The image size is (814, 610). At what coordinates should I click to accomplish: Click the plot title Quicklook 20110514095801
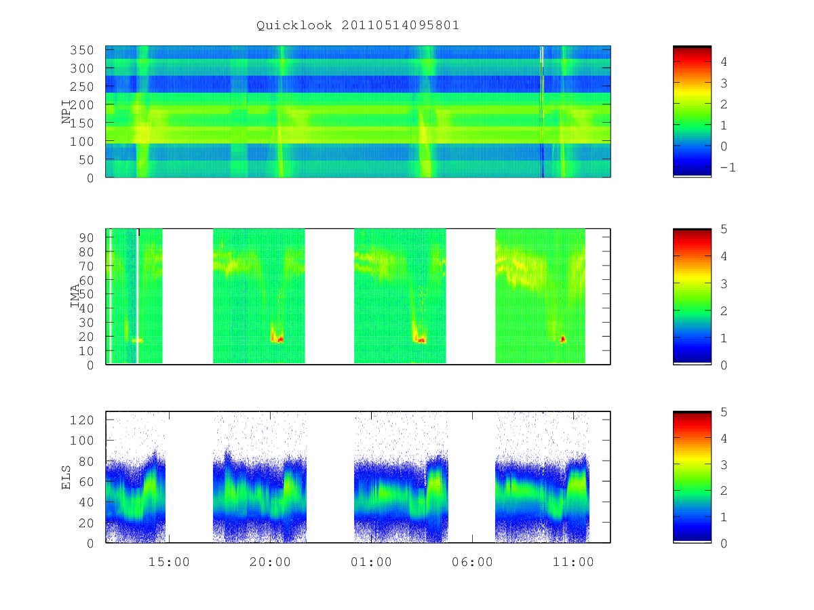point(357,25)
